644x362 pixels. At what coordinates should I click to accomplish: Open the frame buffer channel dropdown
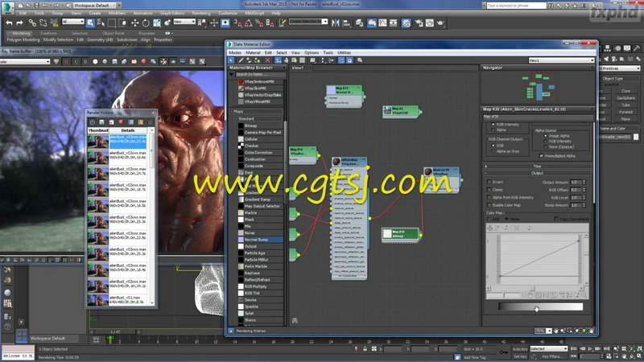(x=25, y=62)
